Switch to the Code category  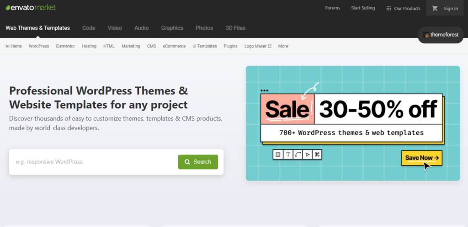click(x=89, y=28)
